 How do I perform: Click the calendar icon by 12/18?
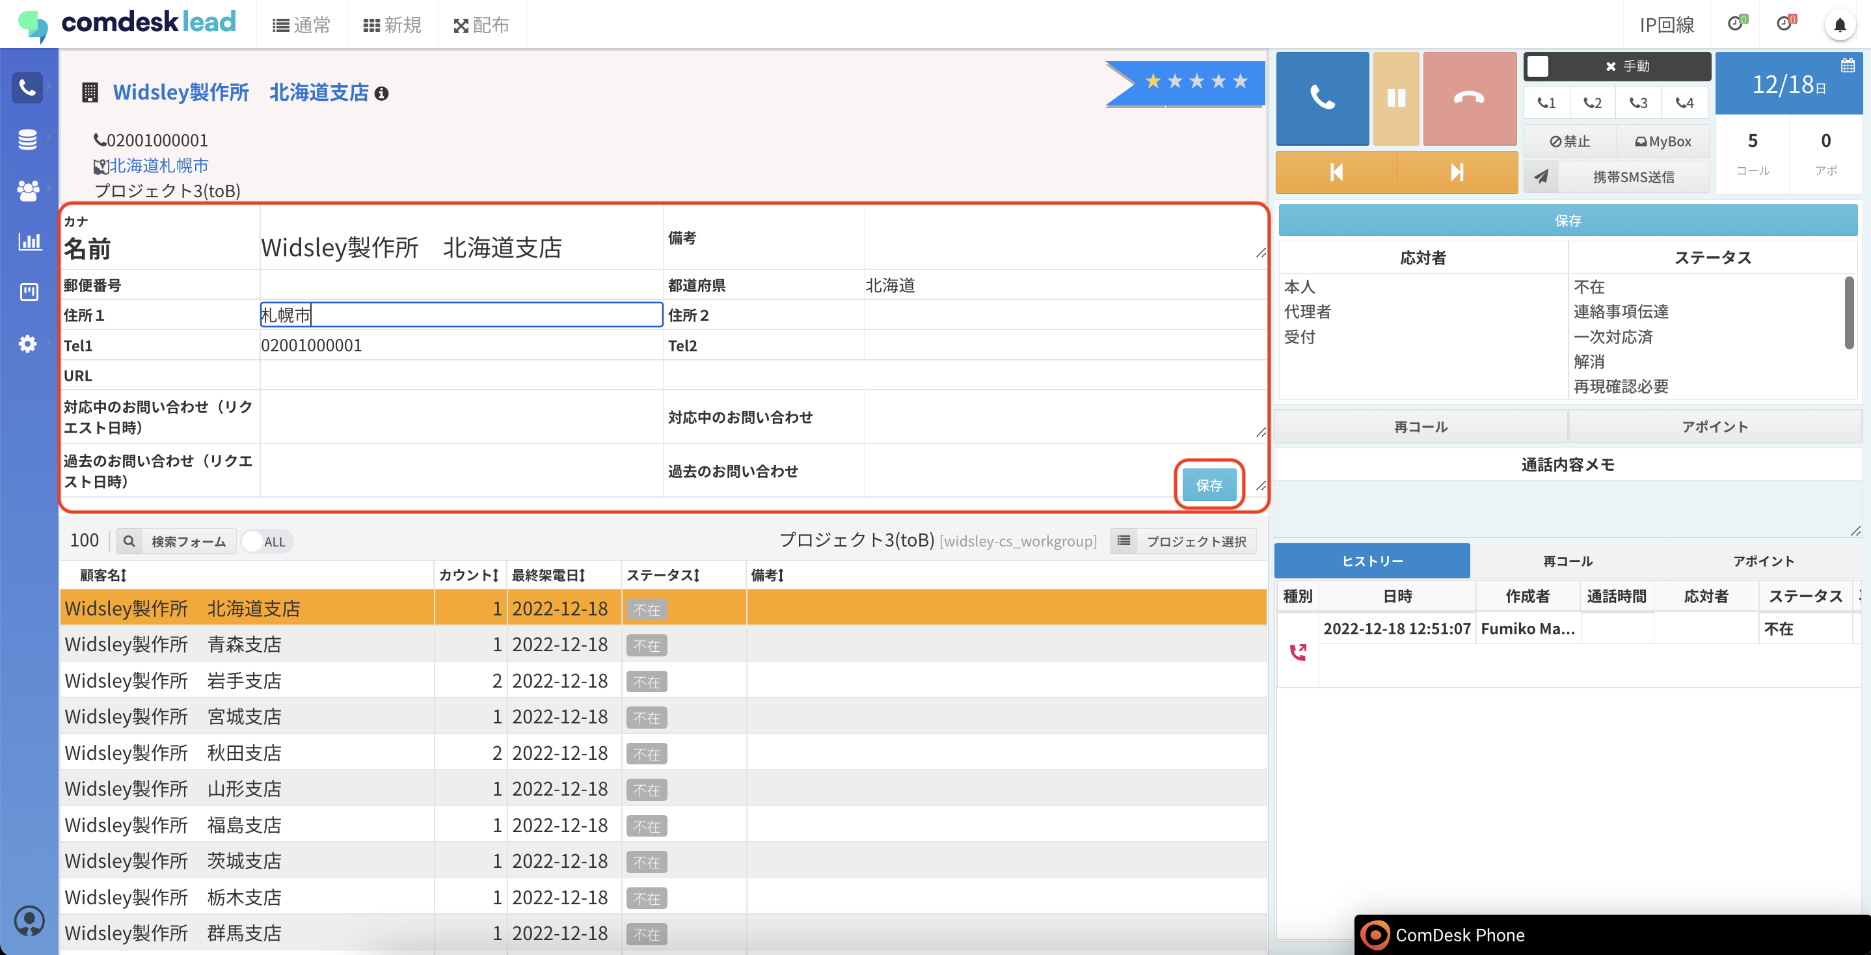tap(1847, 65)
